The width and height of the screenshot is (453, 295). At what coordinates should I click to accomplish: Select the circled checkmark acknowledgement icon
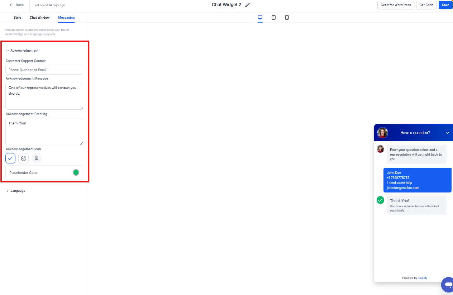tap(24, 158)
